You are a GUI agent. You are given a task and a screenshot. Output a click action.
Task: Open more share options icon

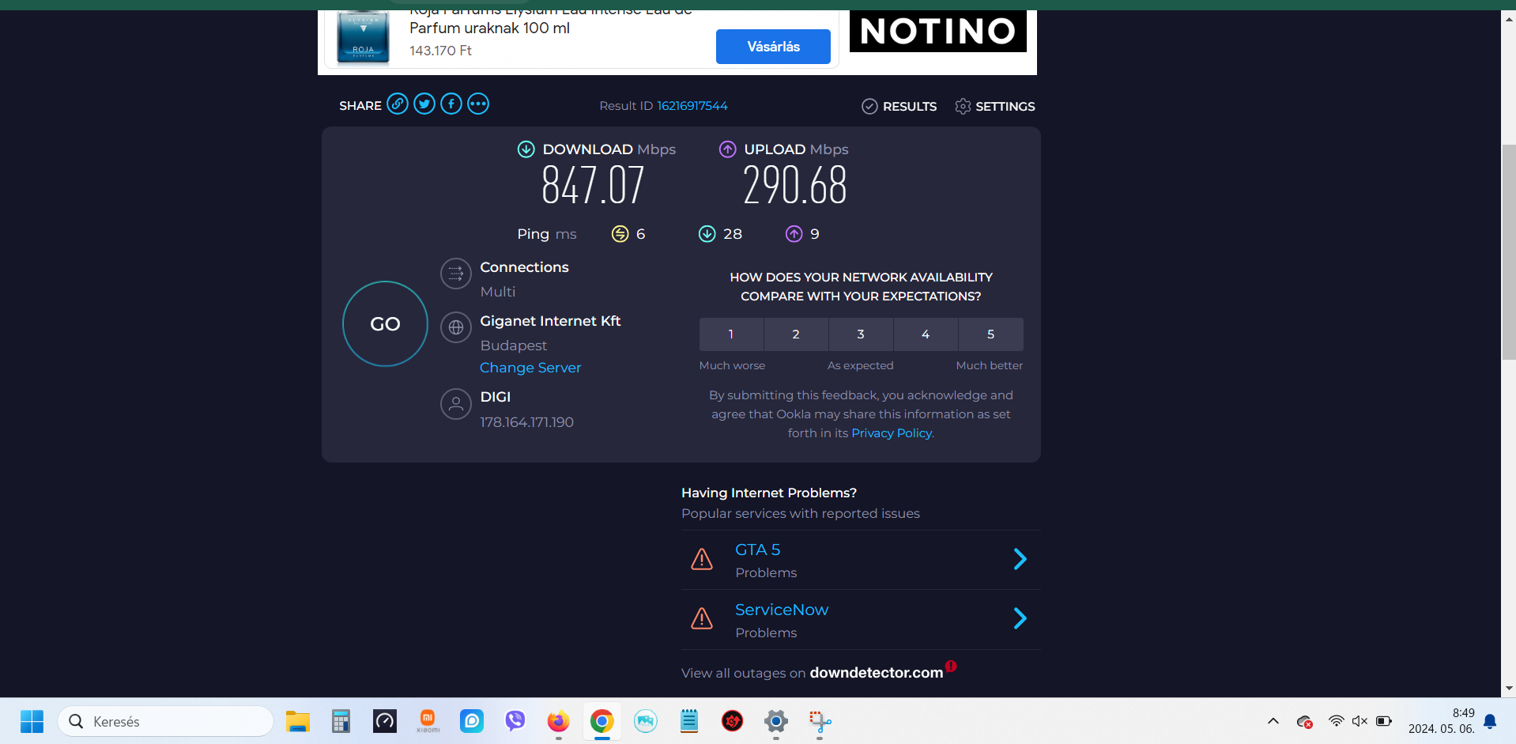coord(478,104)
